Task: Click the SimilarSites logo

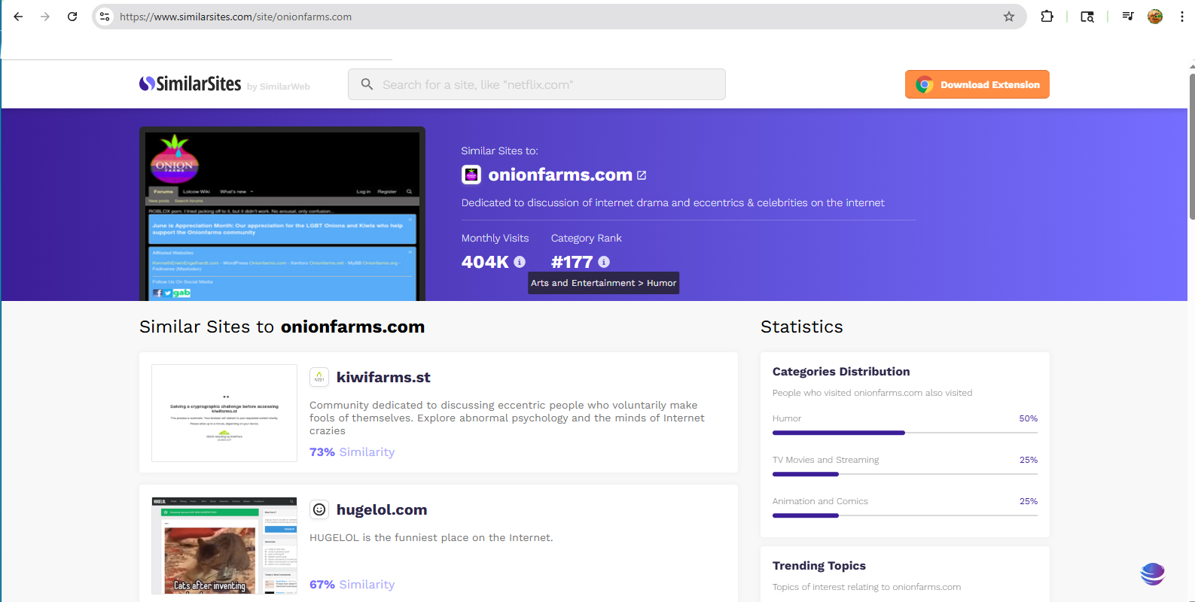Action: pyautogui.click(x=191, y=84)
